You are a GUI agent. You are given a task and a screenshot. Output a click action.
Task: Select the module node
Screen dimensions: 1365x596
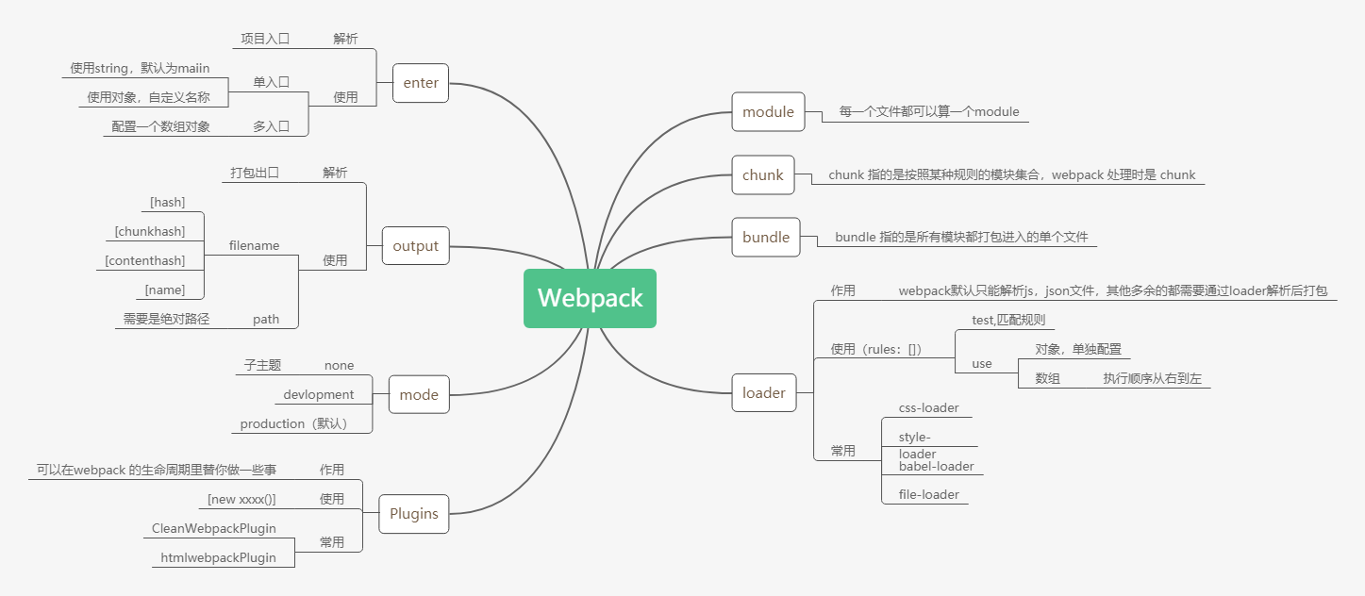pos(769,111)
